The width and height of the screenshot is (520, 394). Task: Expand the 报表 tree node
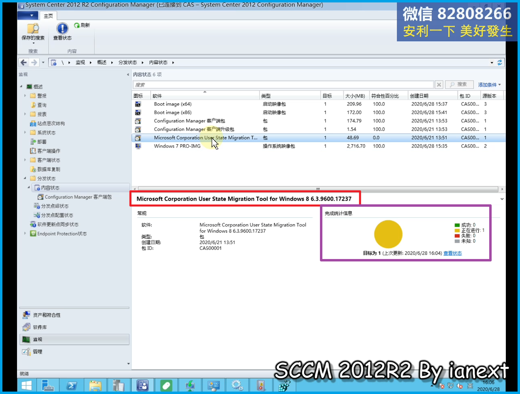(x=25, y=114)
